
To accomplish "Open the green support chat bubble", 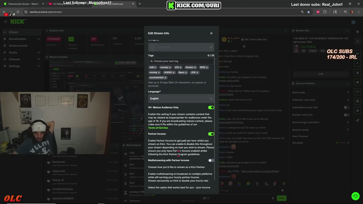I will (355, 196).
